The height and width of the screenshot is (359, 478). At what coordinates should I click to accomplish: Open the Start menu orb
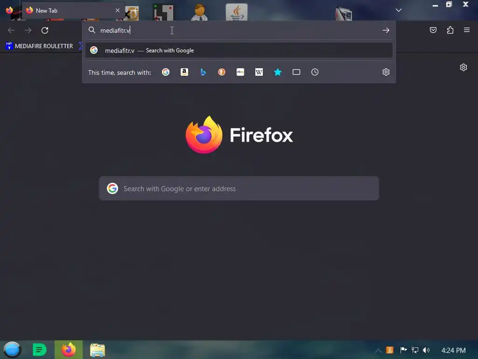[x=12, y=350]
